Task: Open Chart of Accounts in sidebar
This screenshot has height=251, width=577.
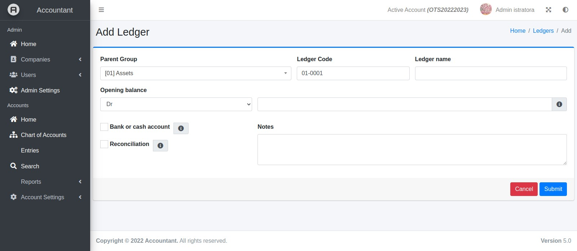Action: coord(43,135)
